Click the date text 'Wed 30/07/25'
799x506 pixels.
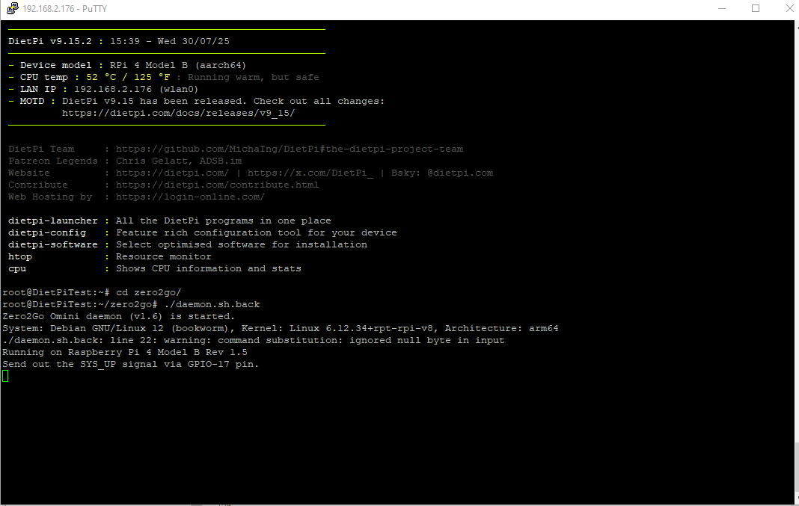(193, 41)
